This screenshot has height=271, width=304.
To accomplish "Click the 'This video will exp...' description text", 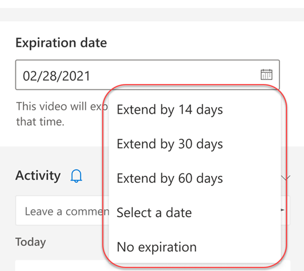I will pos(62,106).
